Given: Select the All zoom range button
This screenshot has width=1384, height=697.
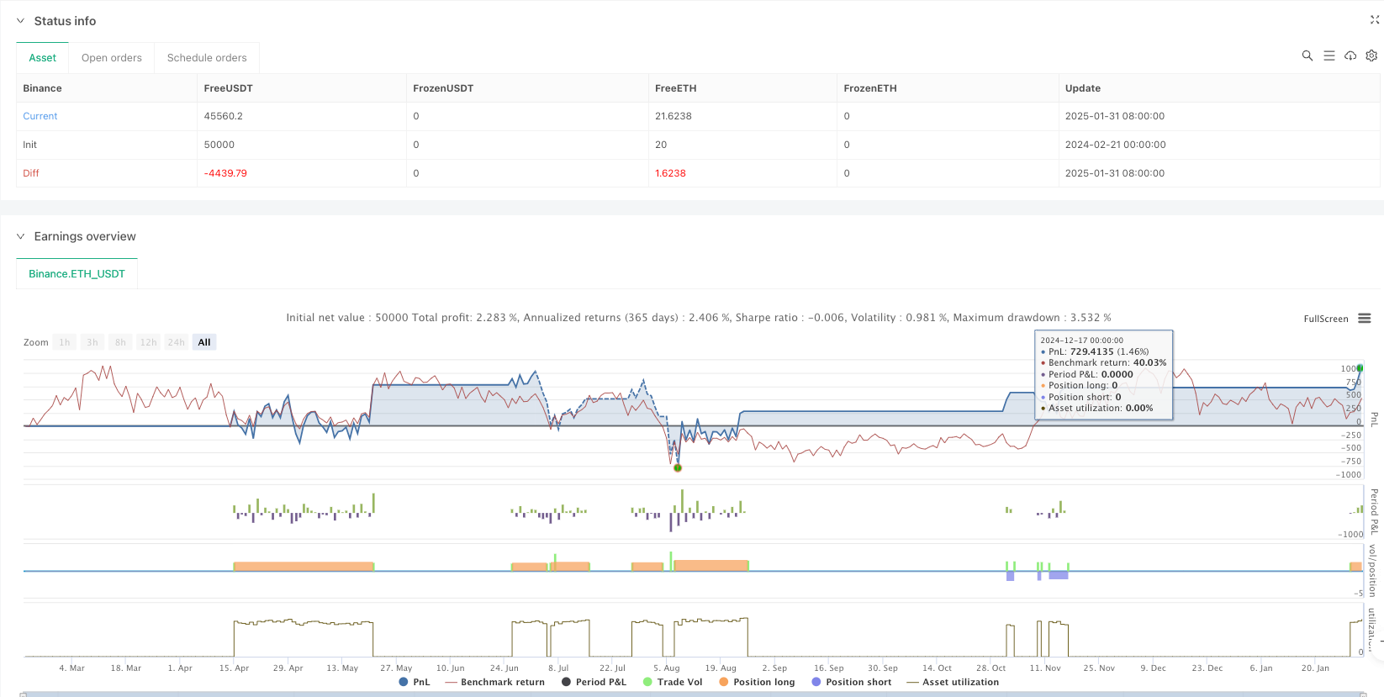Looking at the screenshot, I should point(204,342).
